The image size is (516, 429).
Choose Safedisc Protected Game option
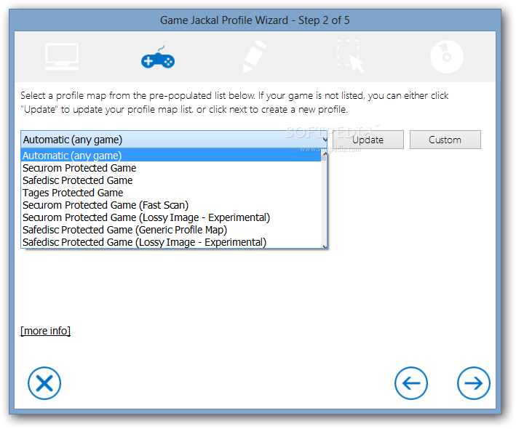171,180
